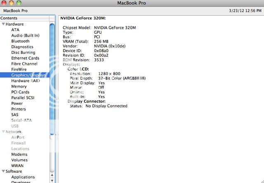Click the Bus value PCI
Image resolution: width=264 pixels, height=183 pixels.
tap(97, 37)
